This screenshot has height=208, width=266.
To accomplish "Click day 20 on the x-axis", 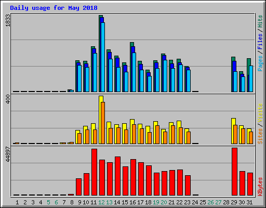I will (x=164, y=202).
